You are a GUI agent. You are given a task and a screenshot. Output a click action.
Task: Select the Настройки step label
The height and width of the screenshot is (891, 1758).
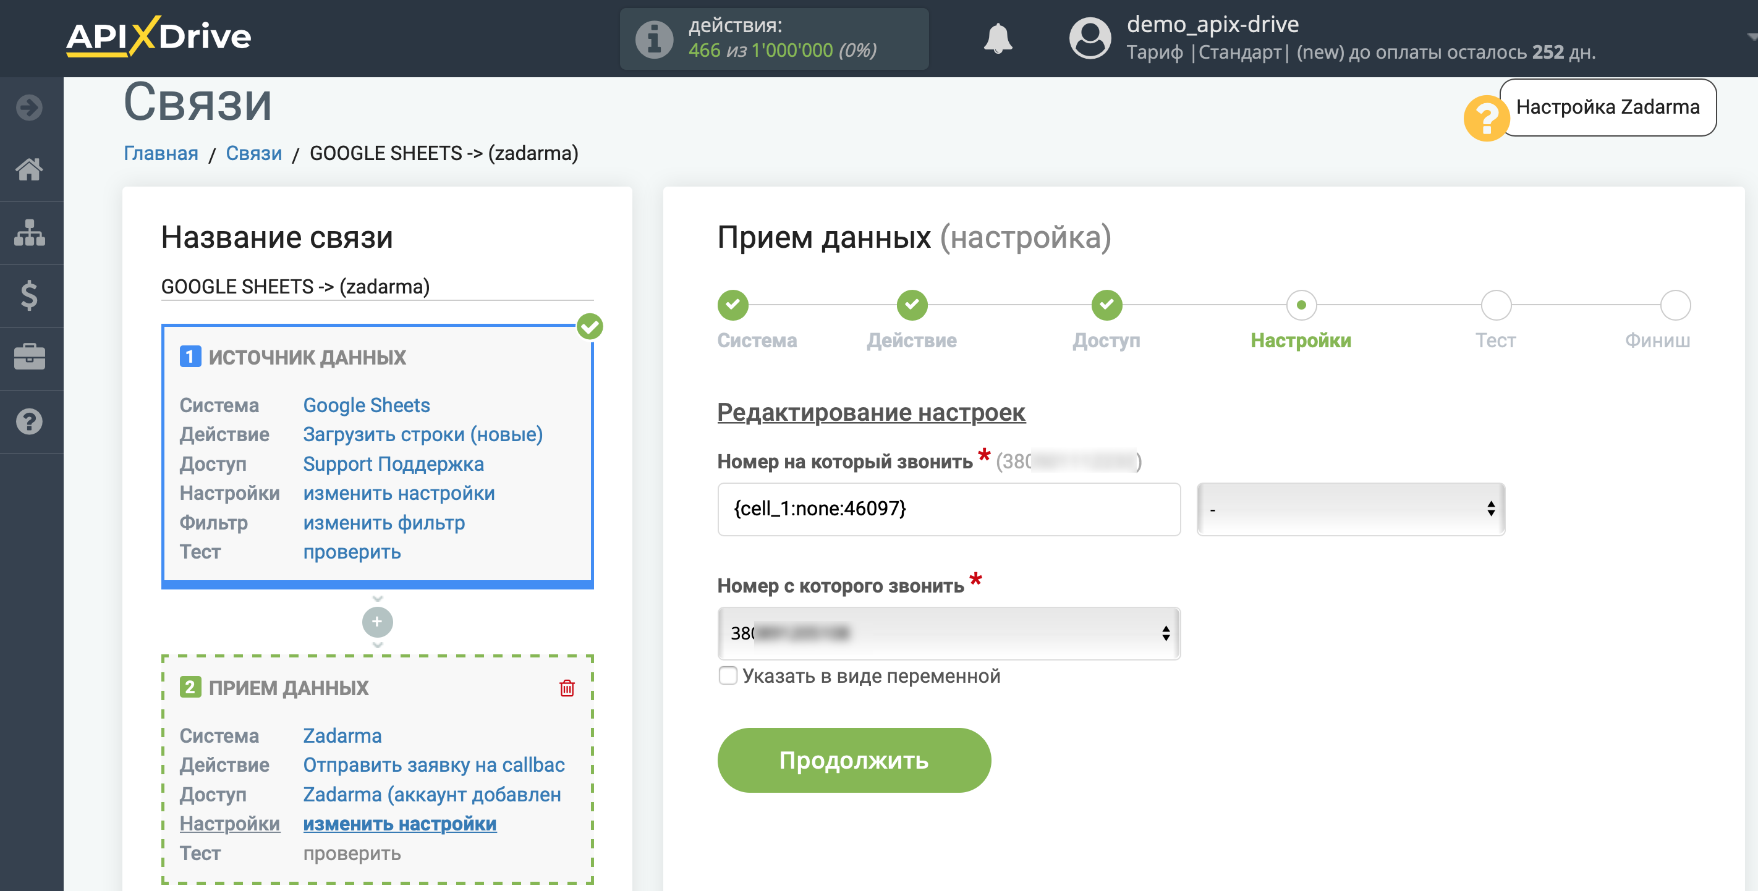coord(1301,340)
